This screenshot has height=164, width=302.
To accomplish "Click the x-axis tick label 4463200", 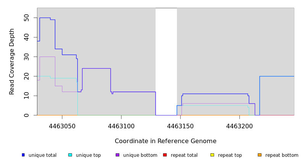I will tap(239, 126).
